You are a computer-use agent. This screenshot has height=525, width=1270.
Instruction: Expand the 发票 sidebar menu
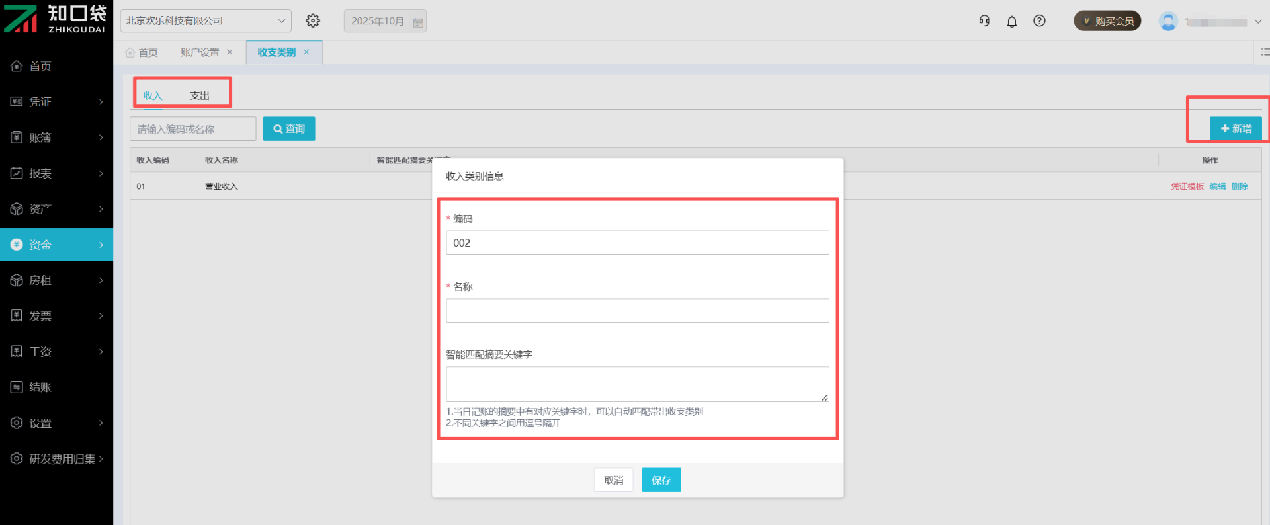coord(56,316)
